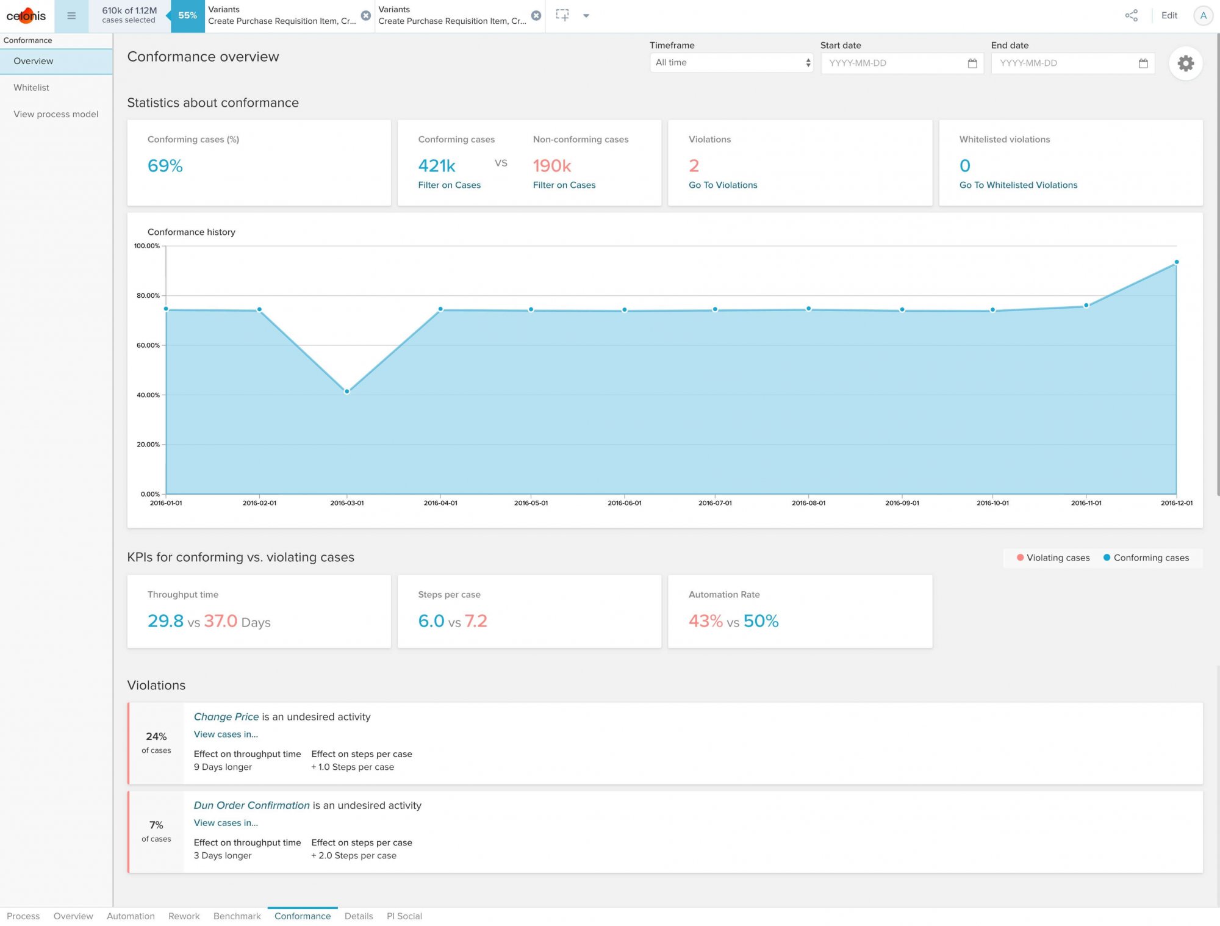
Task: Remove the first Variants filter chip
Action: click(x=365, y=16)
